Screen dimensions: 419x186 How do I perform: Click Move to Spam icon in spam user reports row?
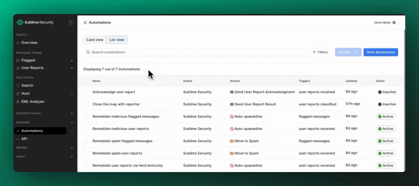point(232,153)
